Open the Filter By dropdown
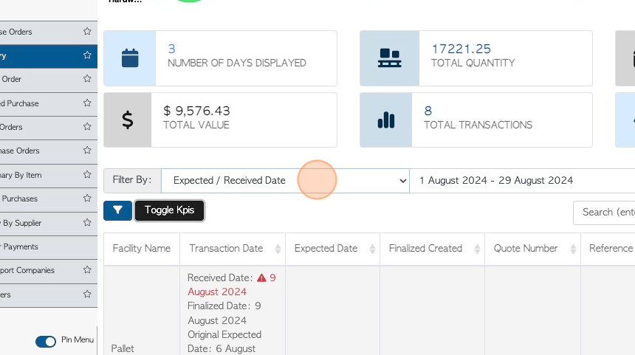Screen dimensions: 635x355 [x=285, y=180]
